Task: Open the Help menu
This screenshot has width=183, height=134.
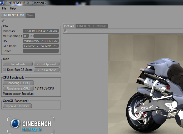Action: [13, 8]
